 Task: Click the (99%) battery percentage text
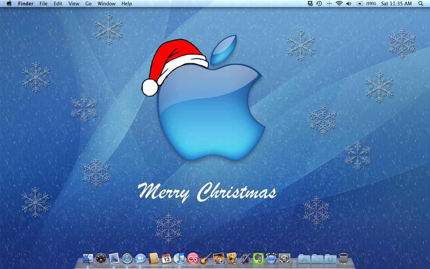pyautogui.click(x=371, y=4)
